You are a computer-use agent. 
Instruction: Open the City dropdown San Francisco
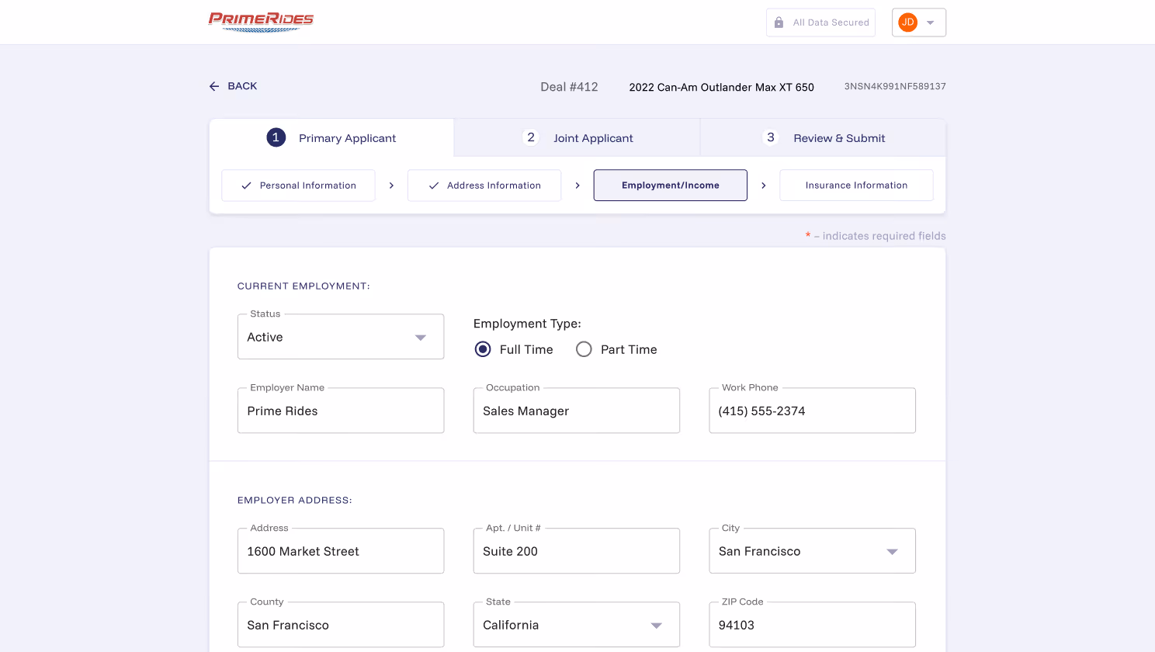tap(813, 551)
